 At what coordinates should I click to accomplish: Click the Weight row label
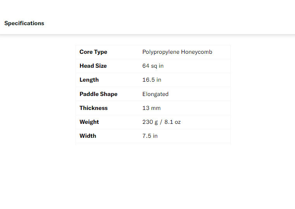point(89,122)
